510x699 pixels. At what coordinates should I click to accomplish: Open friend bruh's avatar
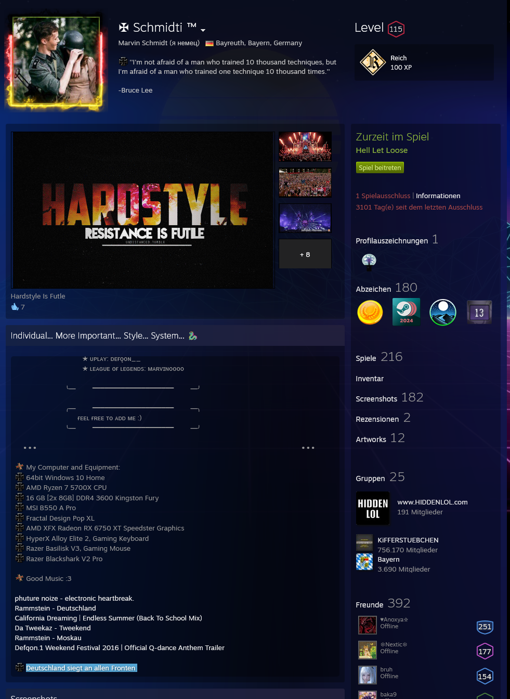(x=368, y=675)
